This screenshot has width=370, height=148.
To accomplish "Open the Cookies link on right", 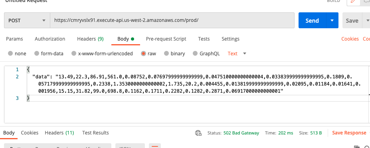I will point(350,39).
